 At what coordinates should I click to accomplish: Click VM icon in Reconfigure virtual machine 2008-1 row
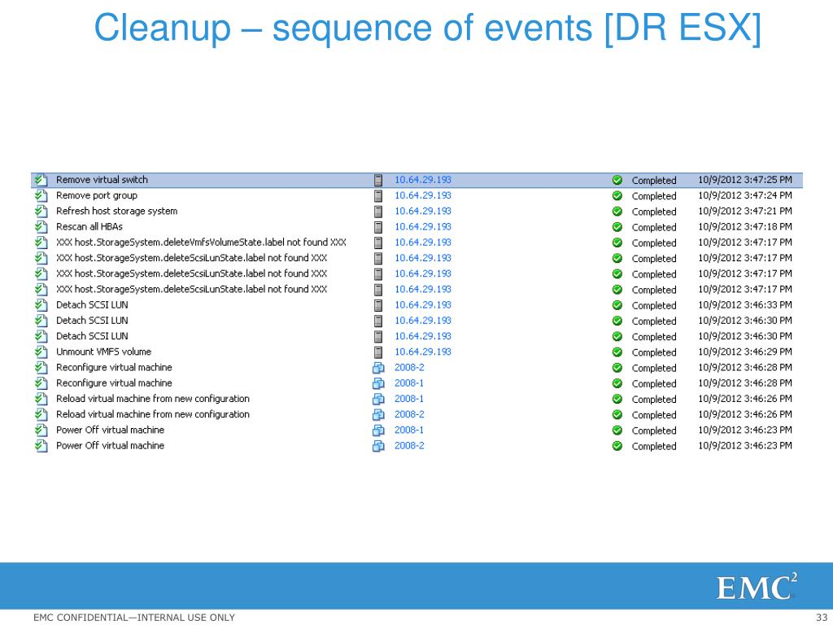[x=378, y=383]
